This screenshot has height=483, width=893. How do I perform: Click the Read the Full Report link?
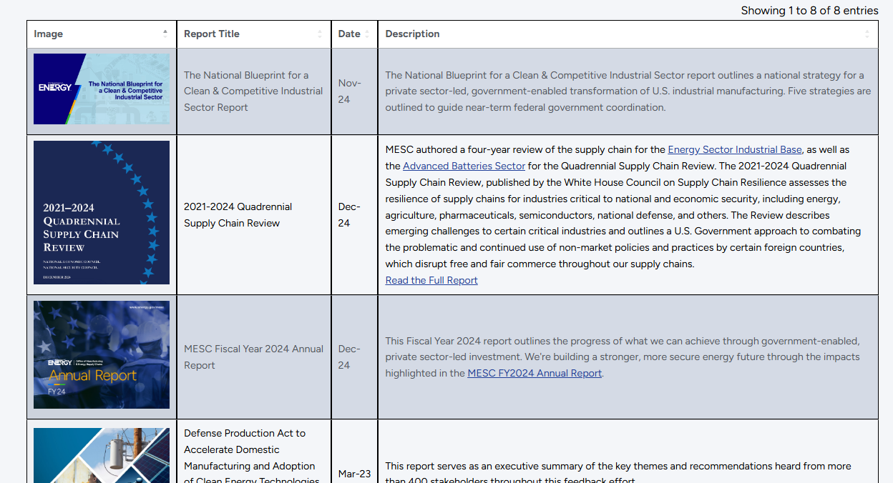(x=431, y=280)
